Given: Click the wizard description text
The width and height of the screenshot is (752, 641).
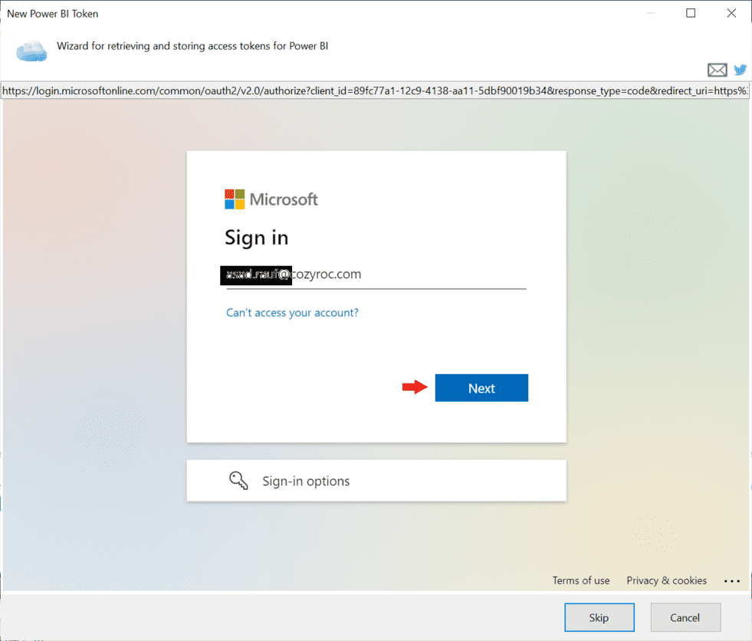Looking at the screenshot, I should pos(192,46).
